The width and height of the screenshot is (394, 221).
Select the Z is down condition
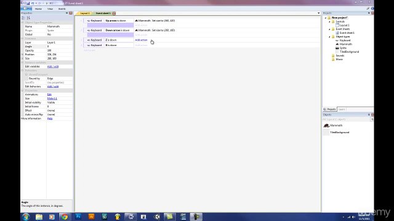[x=111, y=40]
